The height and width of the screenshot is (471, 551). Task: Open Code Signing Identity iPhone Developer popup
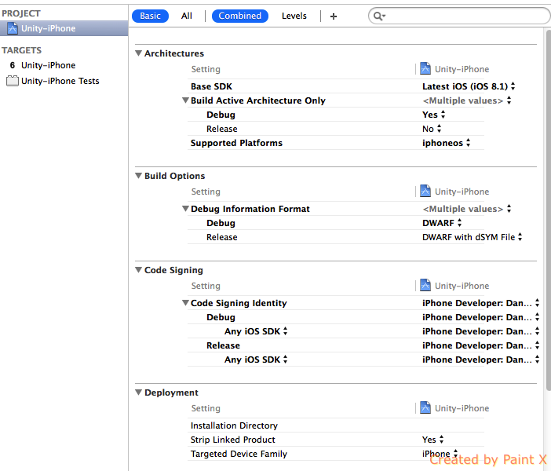pyautogui.click(x=480, y=303)
